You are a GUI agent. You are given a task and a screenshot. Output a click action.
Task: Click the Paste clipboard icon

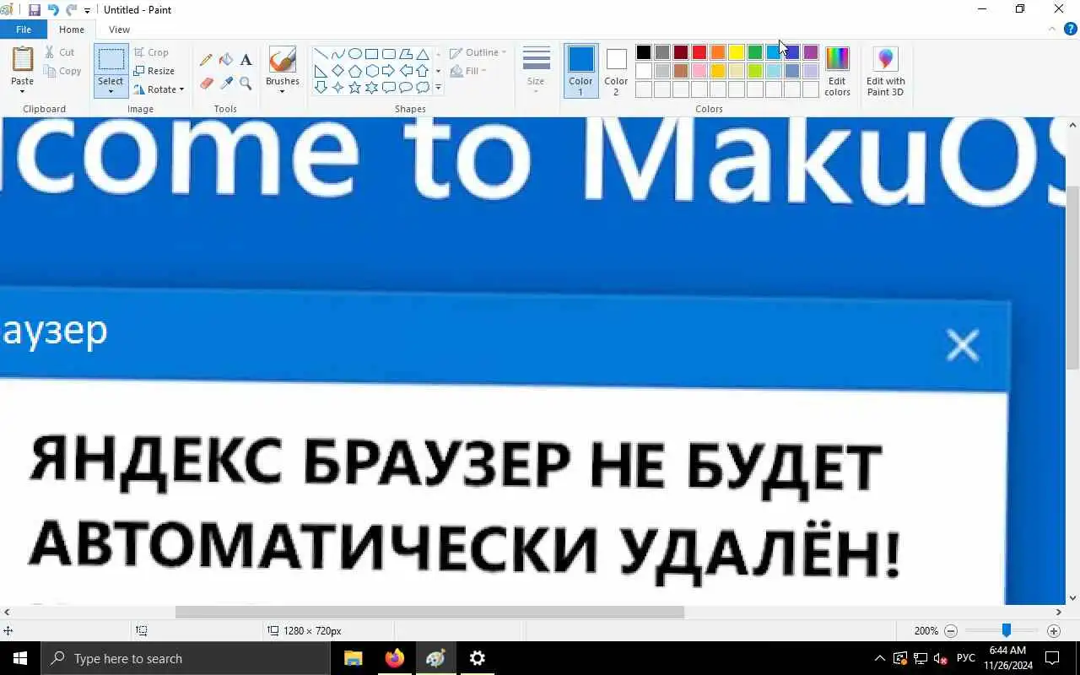[23, 59]
